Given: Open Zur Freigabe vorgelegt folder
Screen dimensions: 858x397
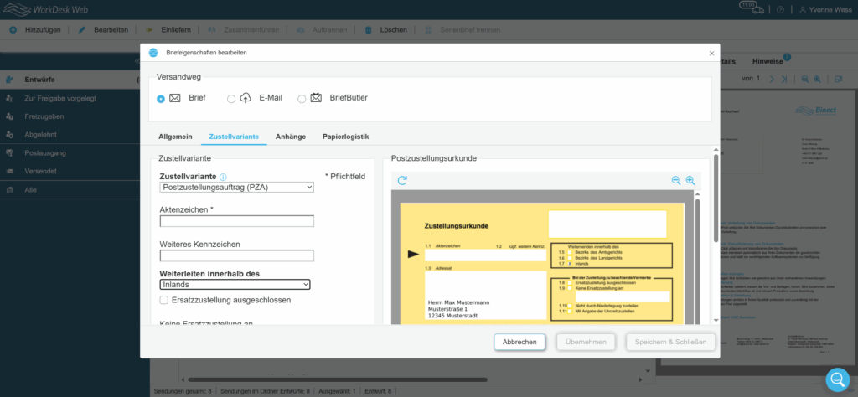Looking at the screenshot, I should pyautogui.click(x=60, y=98).
